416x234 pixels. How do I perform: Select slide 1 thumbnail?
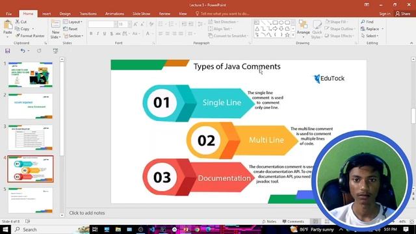point(31,75)
